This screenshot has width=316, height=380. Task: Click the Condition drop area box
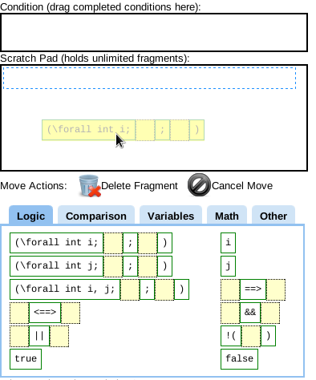point(154,33)
